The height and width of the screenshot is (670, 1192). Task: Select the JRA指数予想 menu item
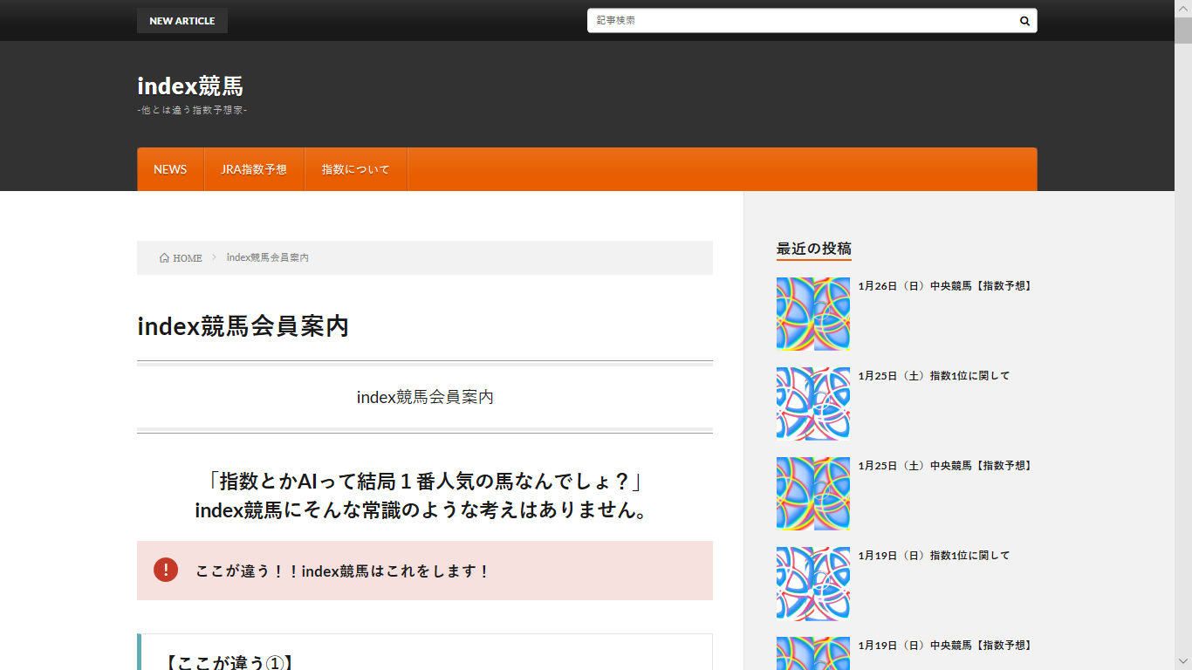254,169
